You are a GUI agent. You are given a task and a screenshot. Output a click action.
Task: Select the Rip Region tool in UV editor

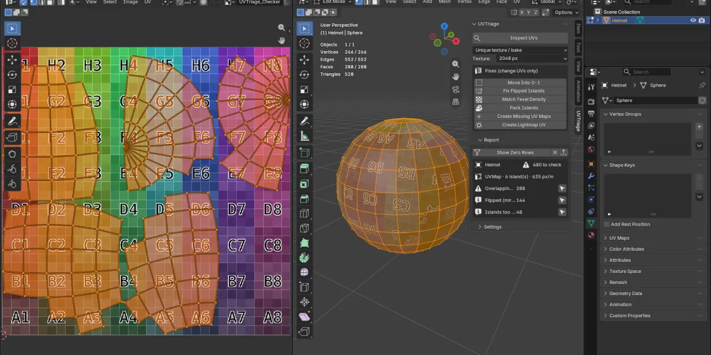coord(12,137)
